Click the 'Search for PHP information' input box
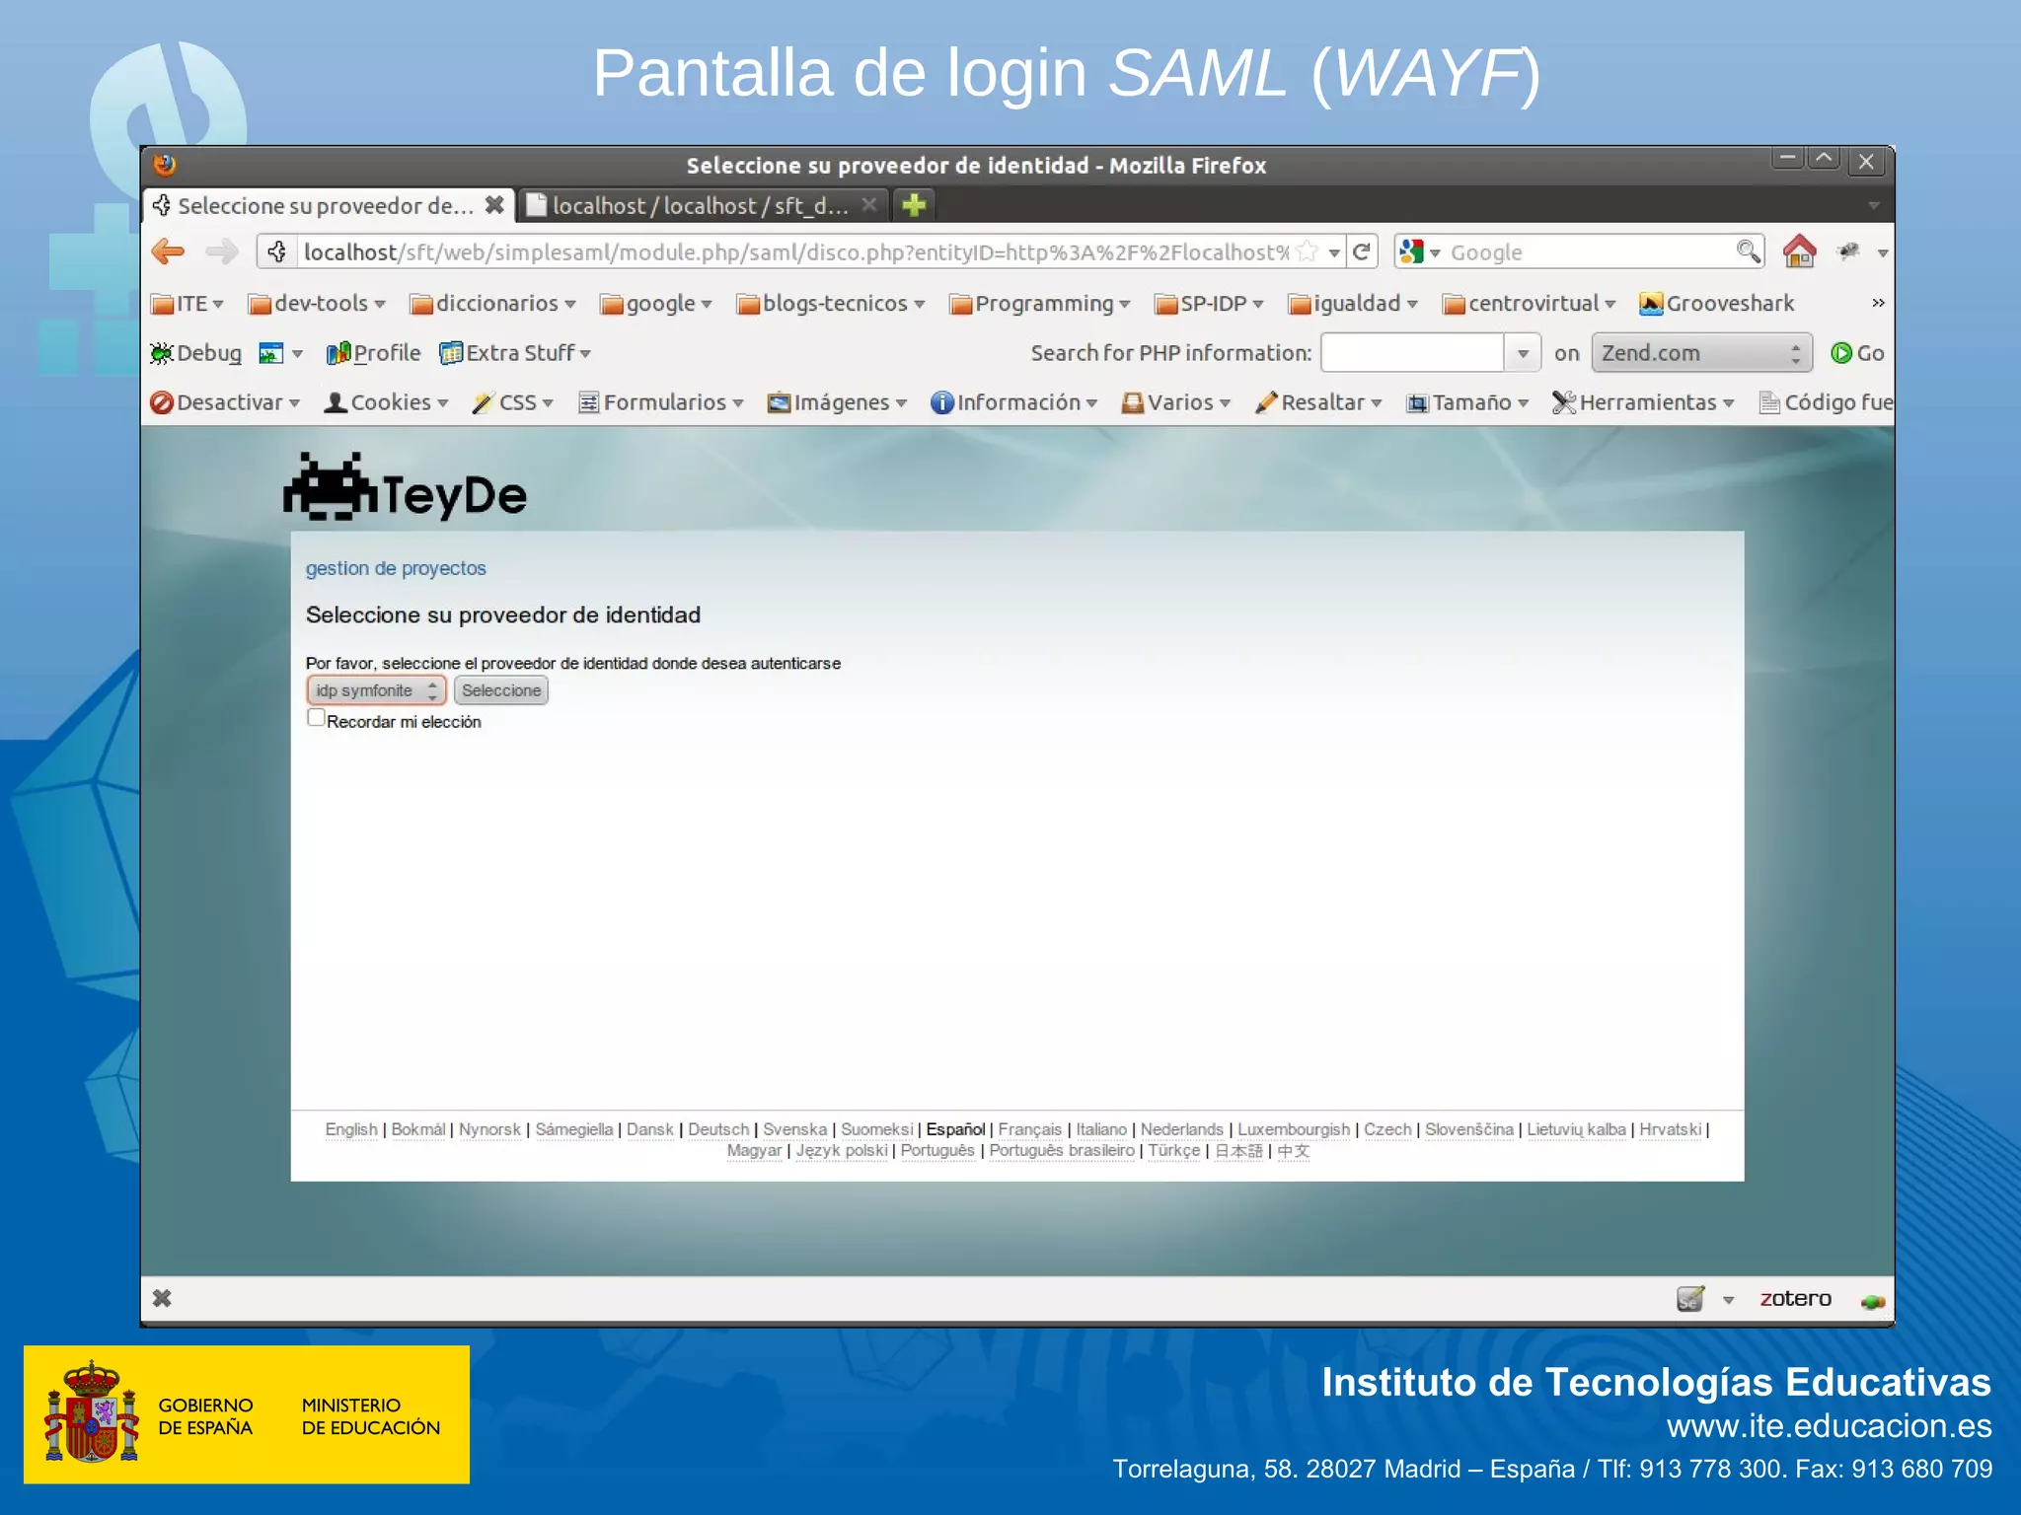Viewport: 2021px width, 1515px height. [x=1413, y=353]
